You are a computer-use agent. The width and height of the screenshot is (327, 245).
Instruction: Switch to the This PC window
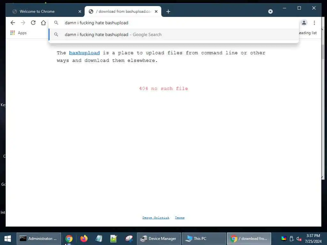tap(204, 239)
